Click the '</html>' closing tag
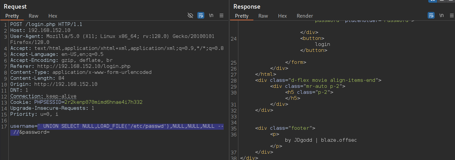 265,74
